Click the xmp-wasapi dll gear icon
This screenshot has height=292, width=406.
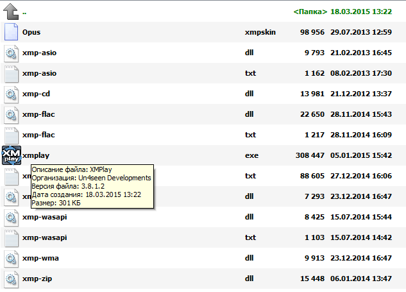click(11, 218)
